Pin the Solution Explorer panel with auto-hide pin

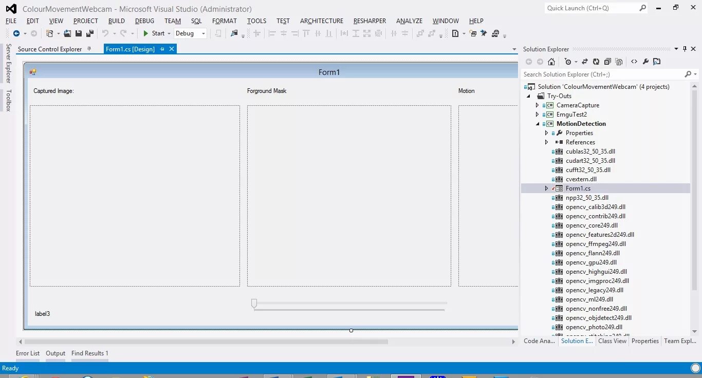(685, 49)
